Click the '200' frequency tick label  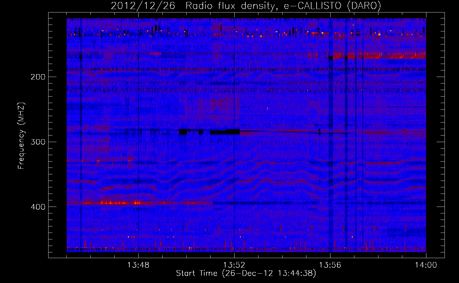click(38, 77)
